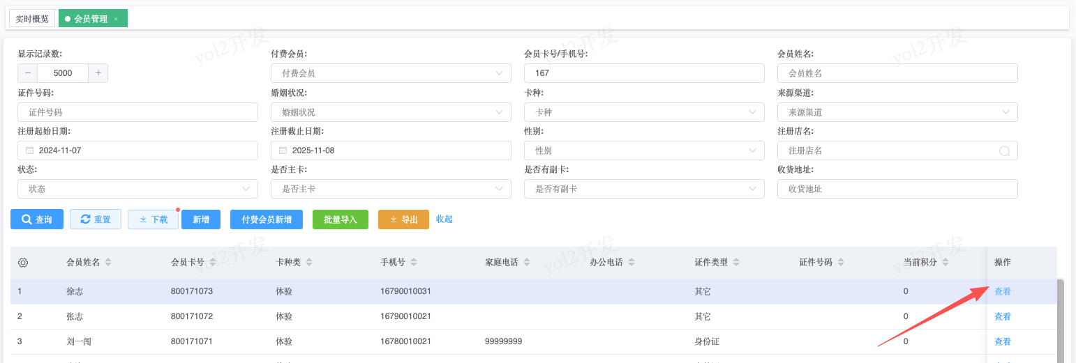1076x363 pixels.
Task: Collapse filters with the 收起 link
Action: tap(444, 219)
